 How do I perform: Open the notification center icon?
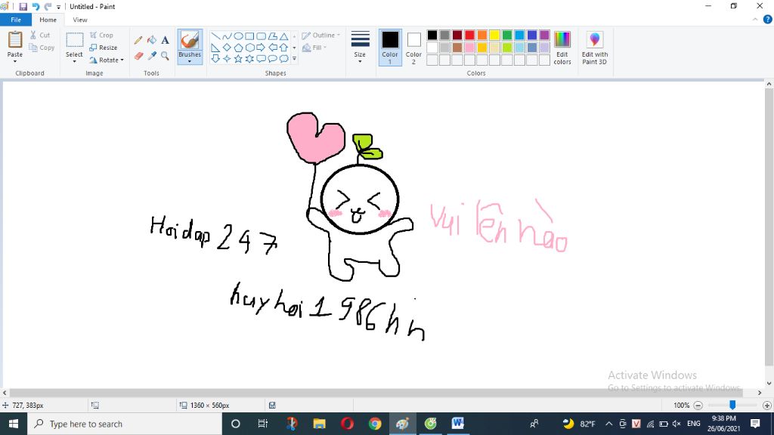tap(755, 424)
